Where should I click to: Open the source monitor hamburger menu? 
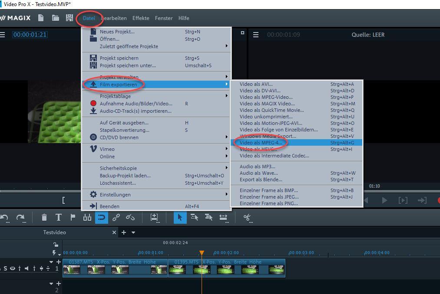256,35
